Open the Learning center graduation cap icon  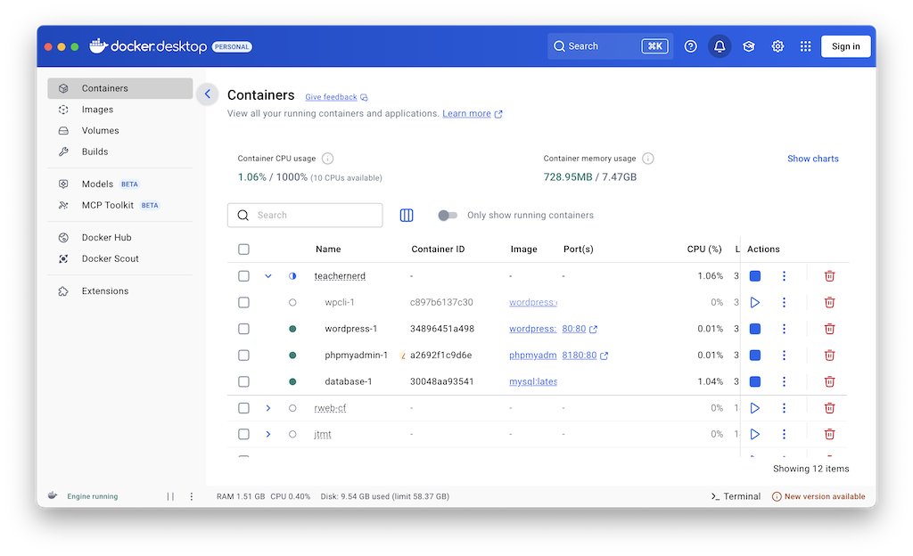click(749, 46)
